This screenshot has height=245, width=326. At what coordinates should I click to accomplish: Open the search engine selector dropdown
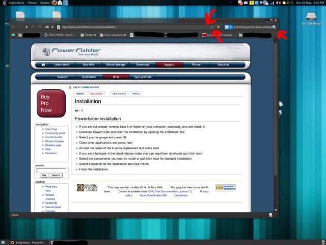tap(228, 27)
